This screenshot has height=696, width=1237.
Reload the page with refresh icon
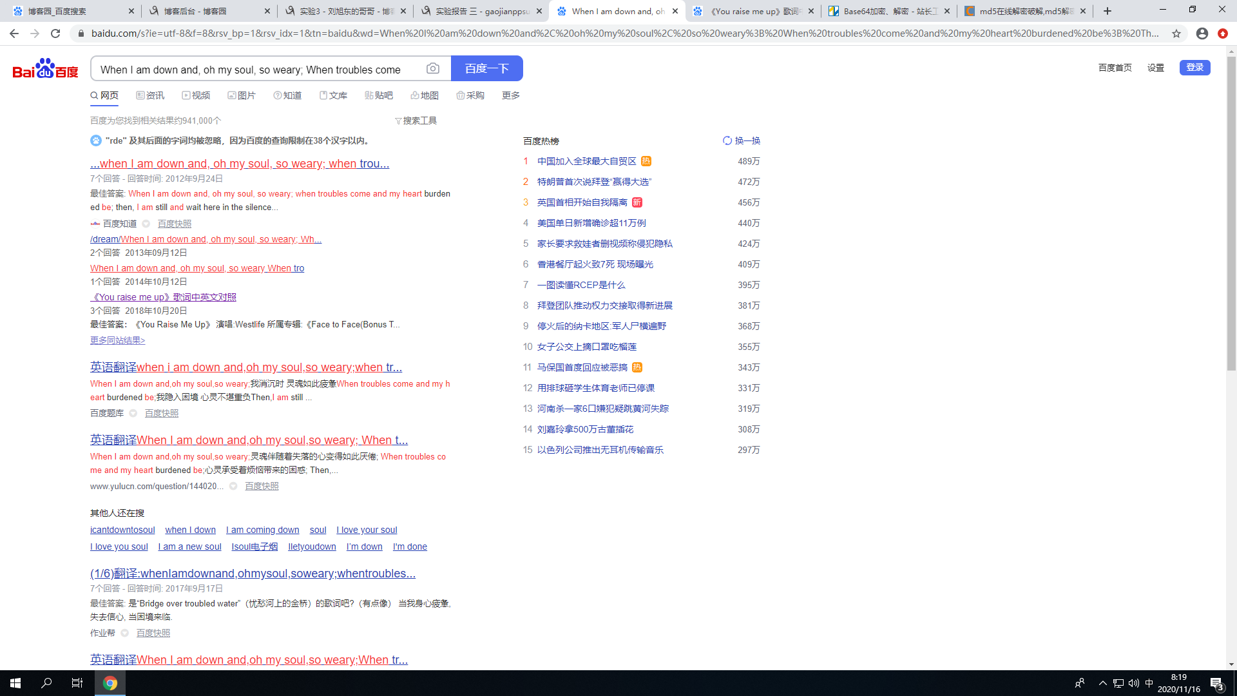click(x=55, y=34)
